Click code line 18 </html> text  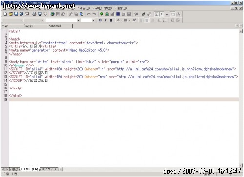point(16,96)
